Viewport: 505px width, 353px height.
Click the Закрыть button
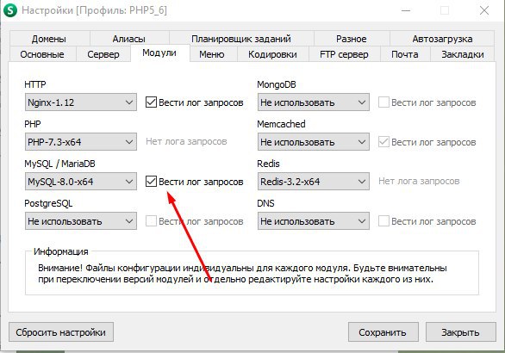(460, 332)
